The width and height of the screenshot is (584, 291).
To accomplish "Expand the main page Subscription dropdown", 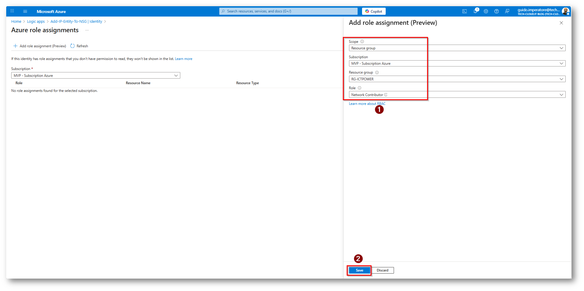I will [96, 76].
